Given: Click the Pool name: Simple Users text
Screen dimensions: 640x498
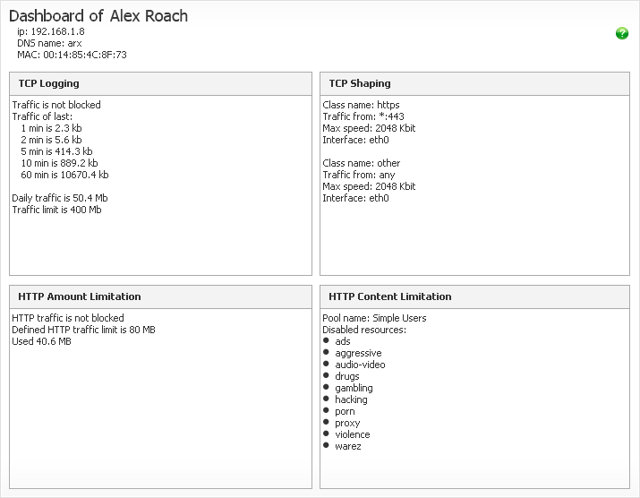Looking at the screenshot, I should [374, 318].
